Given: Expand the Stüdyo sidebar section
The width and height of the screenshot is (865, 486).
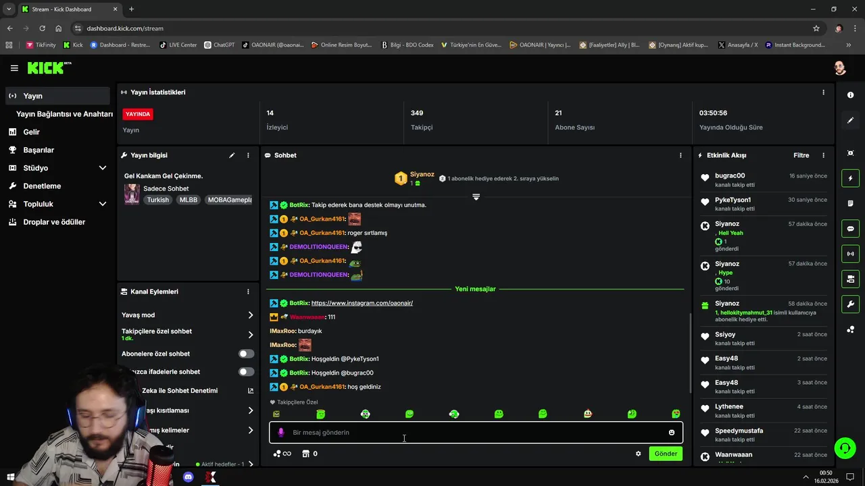Looking at the screenshot, I should pyautogui.click(x=102, y=168).
